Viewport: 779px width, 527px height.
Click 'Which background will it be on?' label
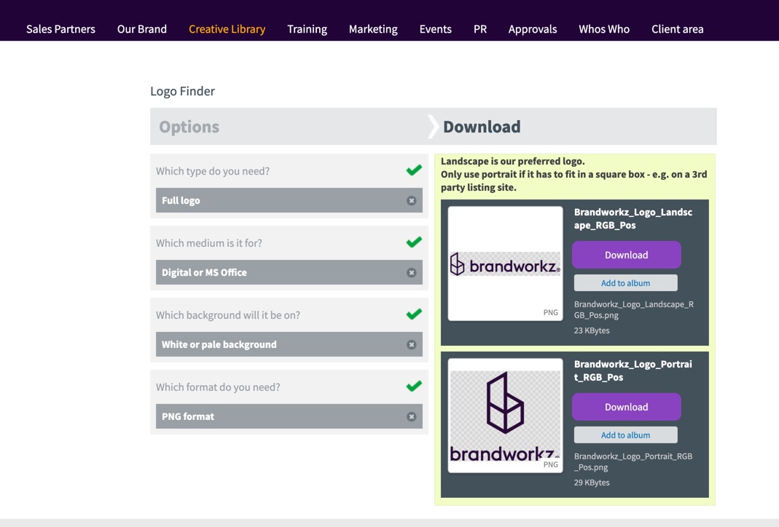(x=227, y=315)
